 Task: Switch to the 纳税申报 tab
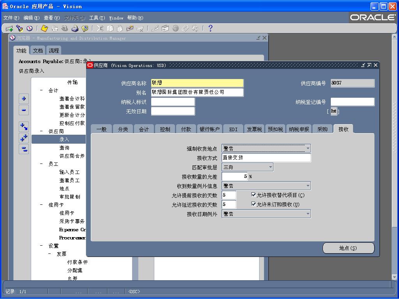299,129
